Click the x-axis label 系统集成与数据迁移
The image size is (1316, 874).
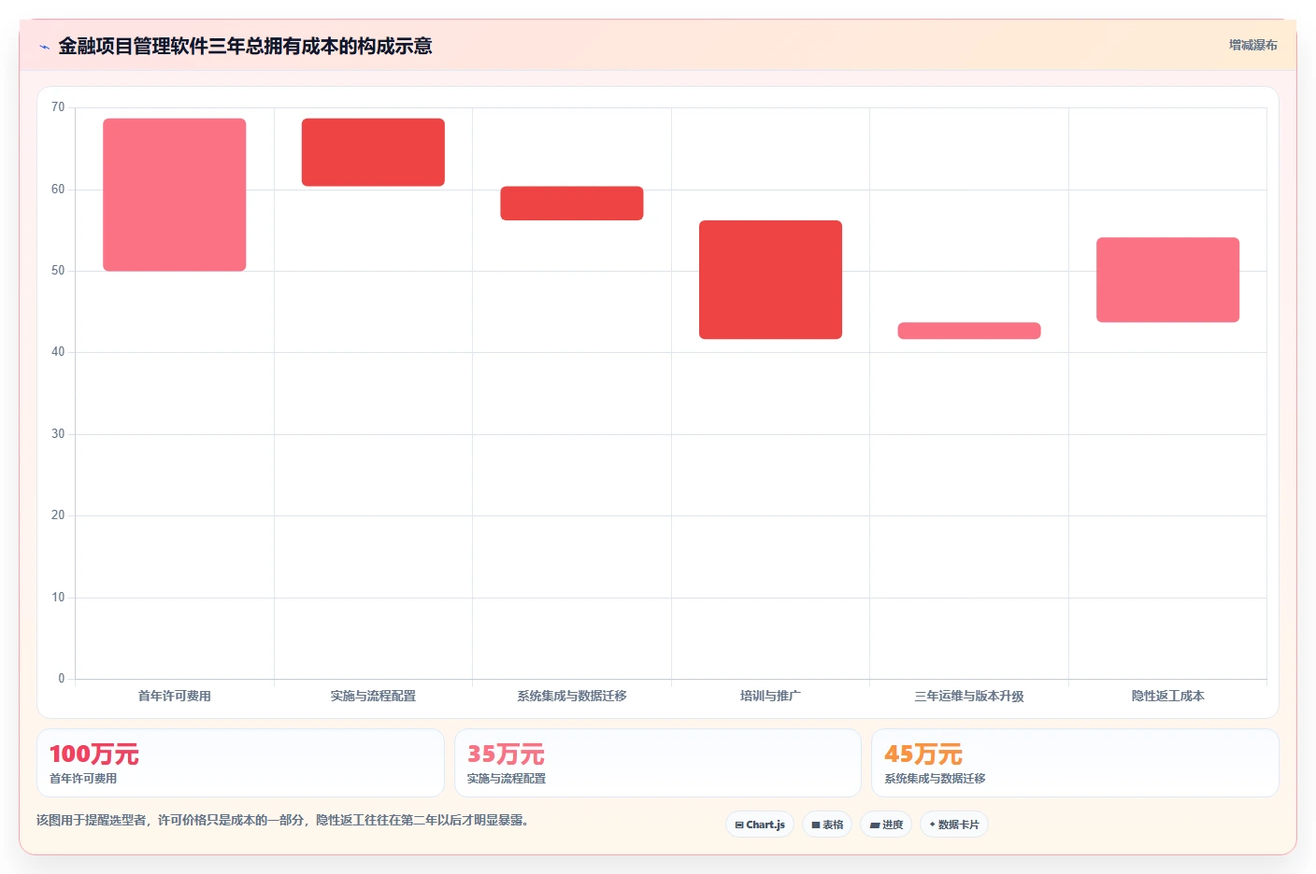click(572, 696)
